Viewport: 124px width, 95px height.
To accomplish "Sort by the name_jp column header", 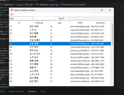I will click(39, 23).
